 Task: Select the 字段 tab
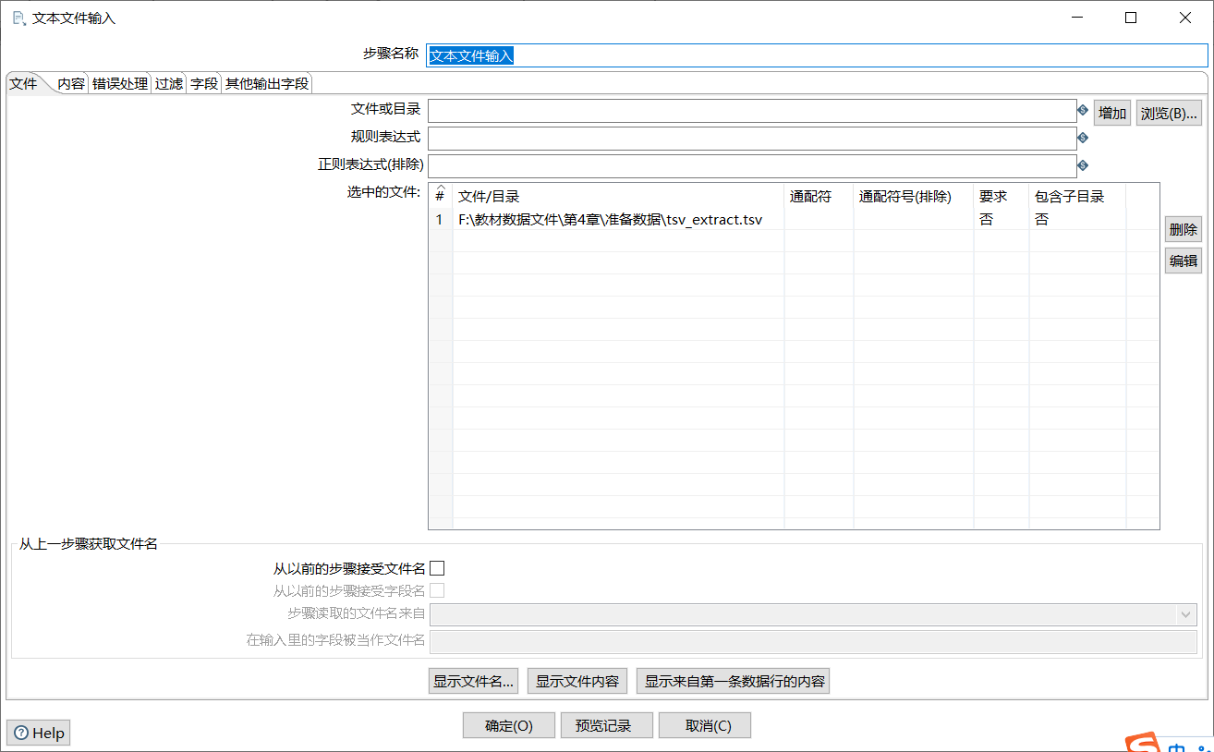[204, 83]
